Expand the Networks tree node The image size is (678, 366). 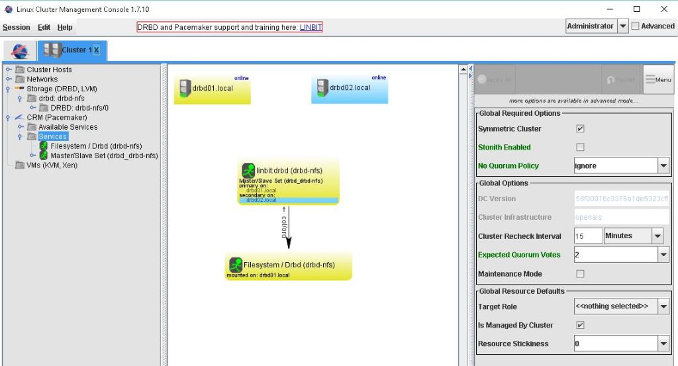click(x=9, y=79)
